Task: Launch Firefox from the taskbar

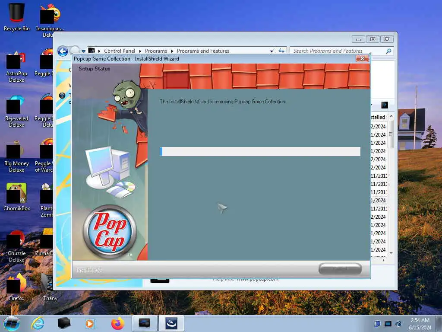Action: (118, 323)
